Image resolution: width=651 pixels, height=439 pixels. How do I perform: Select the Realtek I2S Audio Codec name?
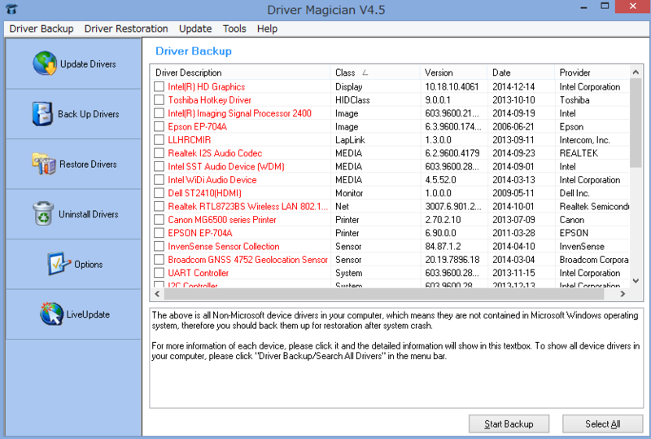[x=215, y=153]
